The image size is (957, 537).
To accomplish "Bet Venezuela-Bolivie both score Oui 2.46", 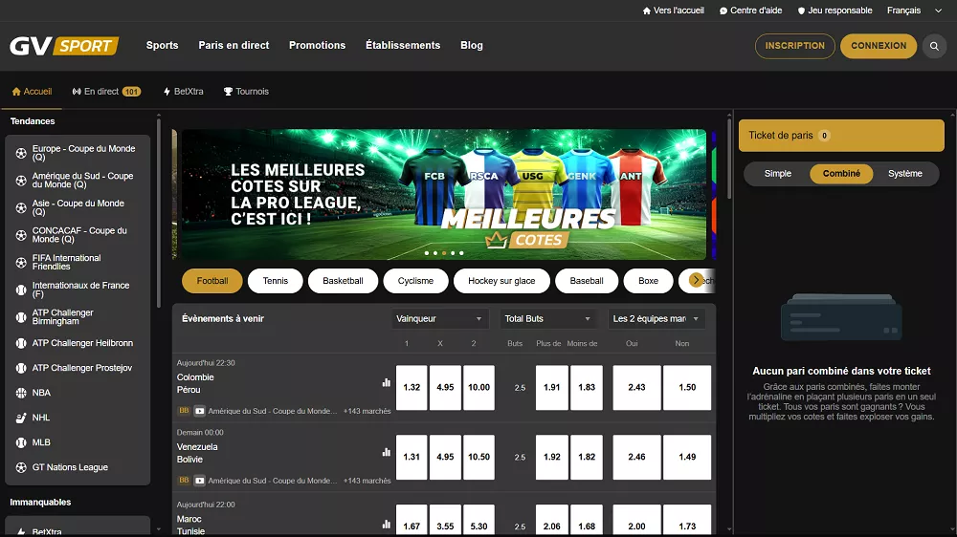I will [x=636, y=457].
